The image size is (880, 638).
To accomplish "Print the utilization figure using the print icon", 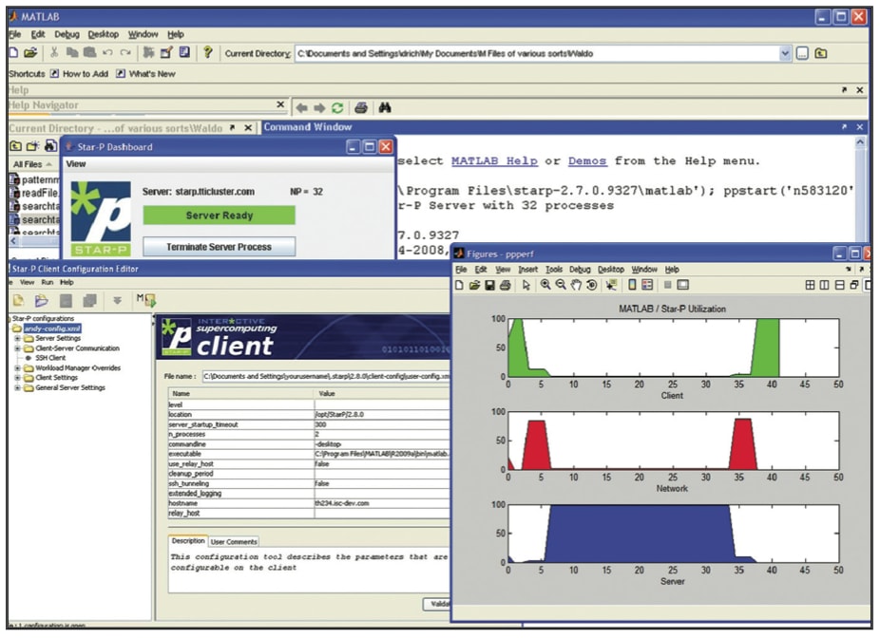I will point(505,287).
